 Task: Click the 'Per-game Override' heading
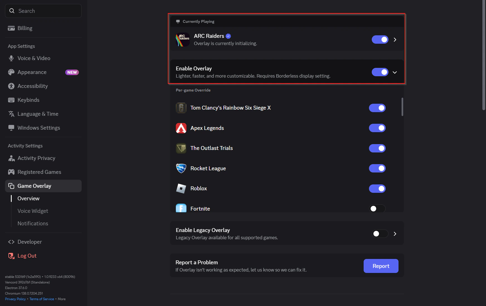pyautogui.click(x=193, y=90)
